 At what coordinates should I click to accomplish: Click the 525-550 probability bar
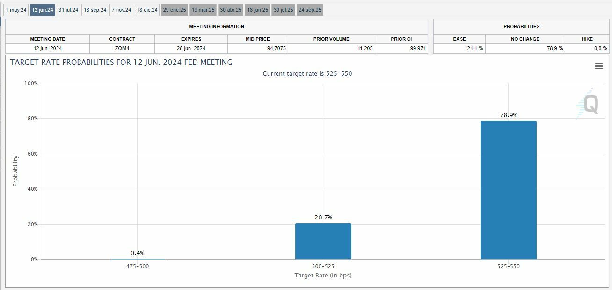click(x=508, y=190)
